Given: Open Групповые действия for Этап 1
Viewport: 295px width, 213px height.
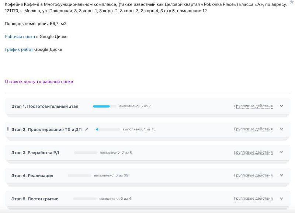Looking at the screenshot, I should pos(253,106).
